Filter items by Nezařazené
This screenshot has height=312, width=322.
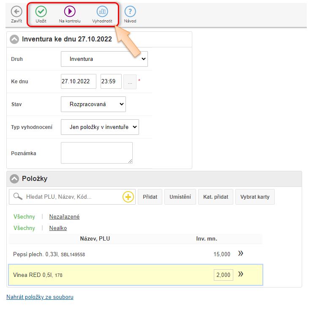tap(64, 216)
